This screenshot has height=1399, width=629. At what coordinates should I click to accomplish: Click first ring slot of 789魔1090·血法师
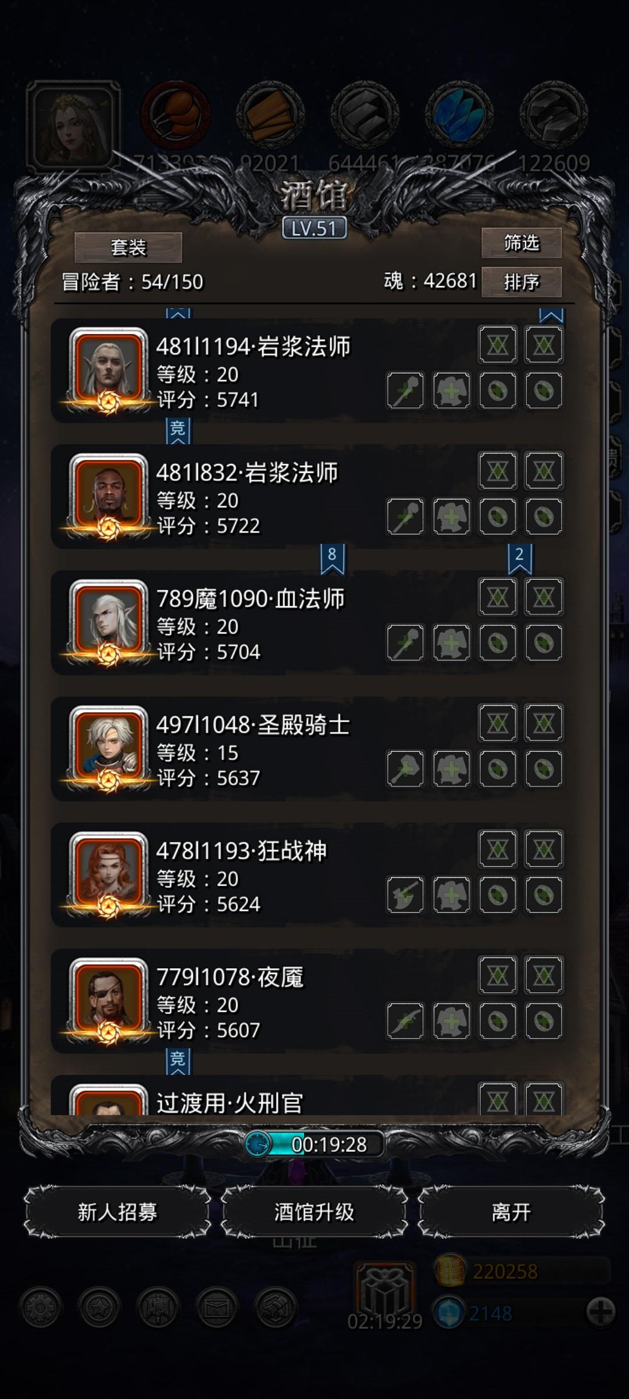pyautogui.click(x=497, y=643)
